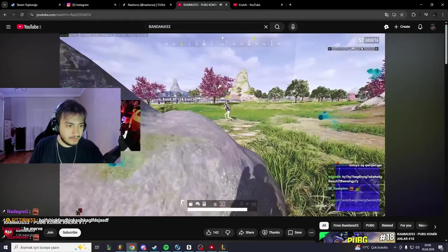448x252 pixels.
Task: Open the tab search dropdown
Action: pos(5,5)
